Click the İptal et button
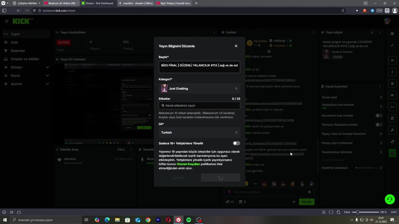Image resolution: width=399 pixels, height=224 pixels. point(178,178)
